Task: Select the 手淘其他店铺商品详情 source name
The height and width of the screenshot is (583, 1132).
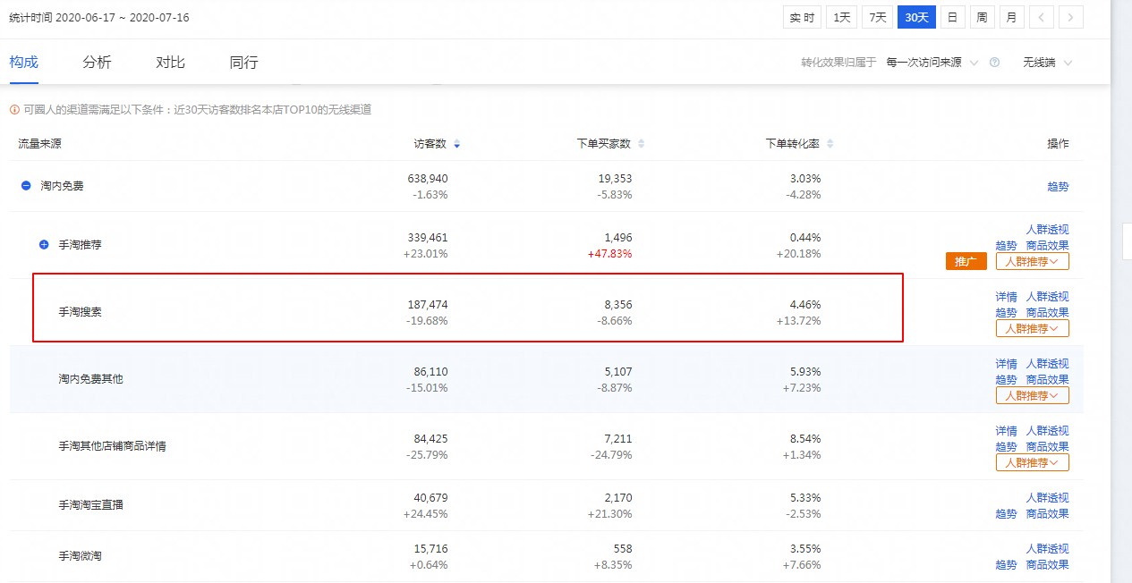Action: click(x=112, y=446)
